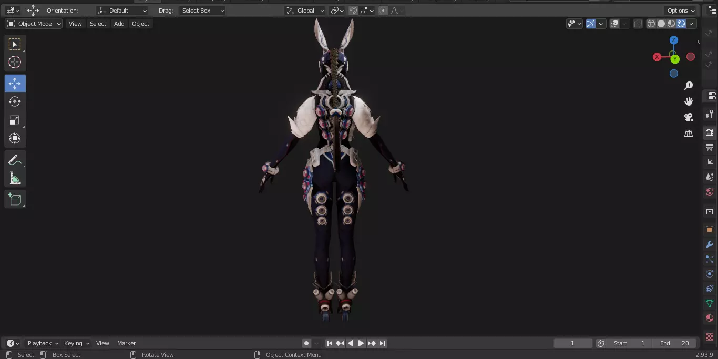Open selectability and visibility dropdown
Screen dimensions: 718x359
coord(574,24)
